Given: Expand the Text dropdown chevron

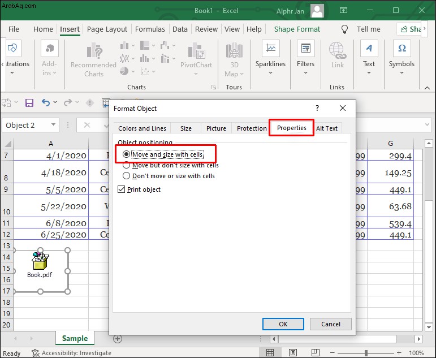Looking at the screenshot, I should point(369,73).
